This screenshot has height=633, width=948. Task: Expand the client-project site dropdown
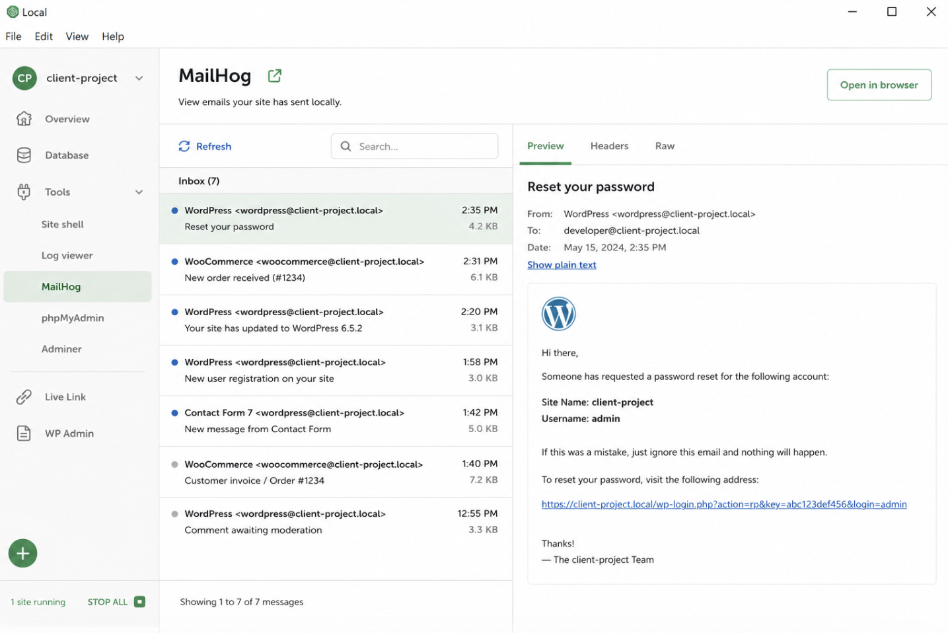[139, 78]
